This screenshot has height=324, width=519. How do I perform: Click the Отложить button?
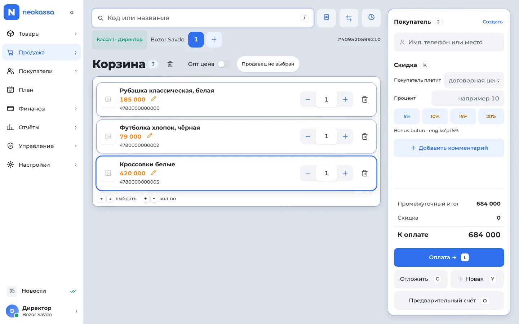tap(421, 279)
